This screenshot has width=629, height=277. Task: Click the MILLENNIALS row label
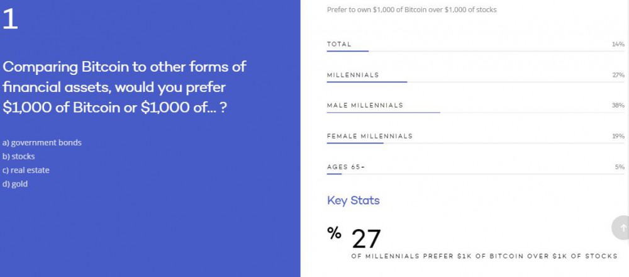coord(353,75)
